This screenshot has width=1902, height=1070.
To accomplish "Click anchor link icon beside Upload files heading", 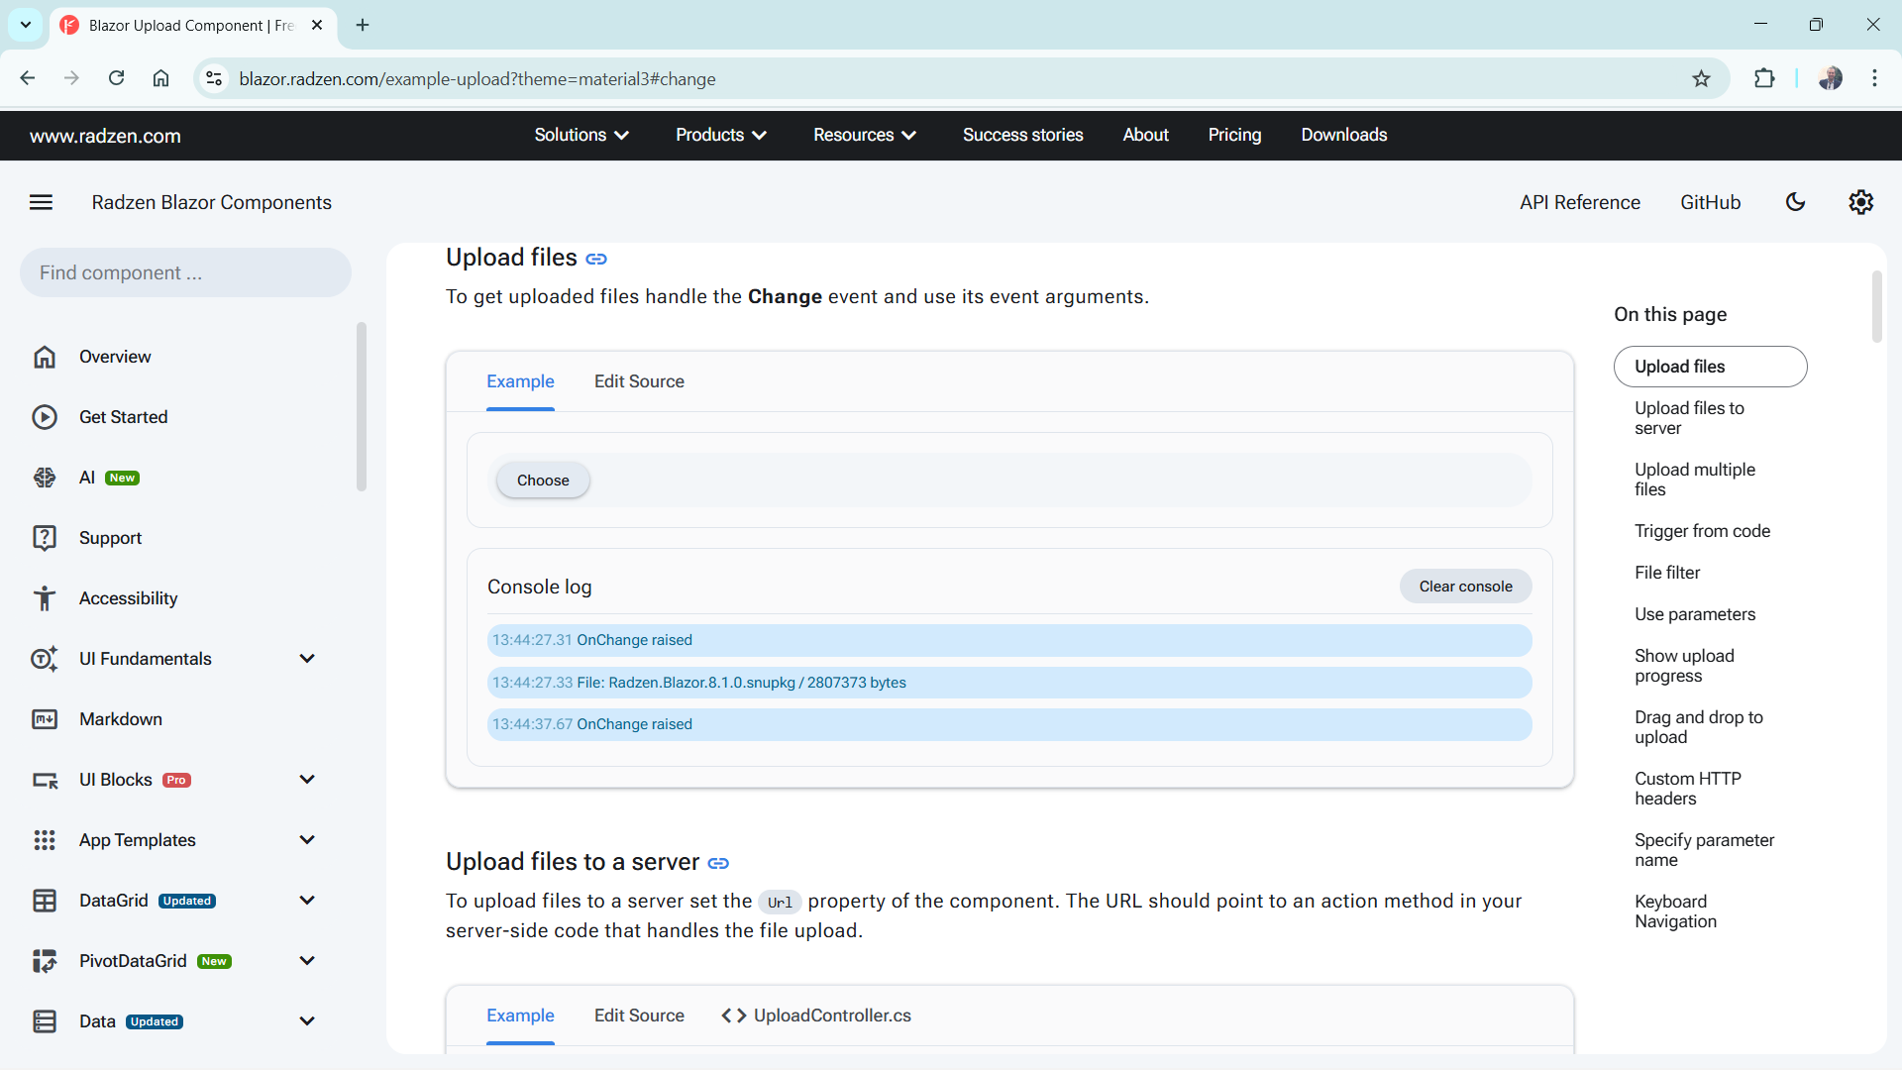I will click(x=595, y=259).
